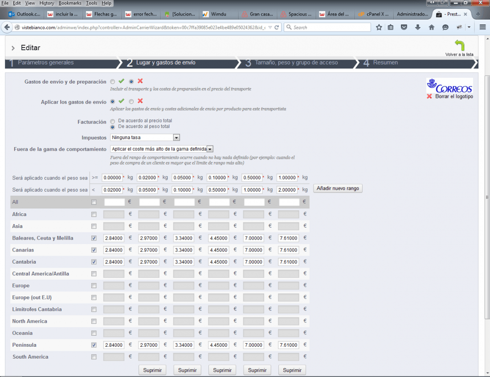Select yes radio for Gastos de envío y de preparación

pyautogui.click(x=113, y=82)
